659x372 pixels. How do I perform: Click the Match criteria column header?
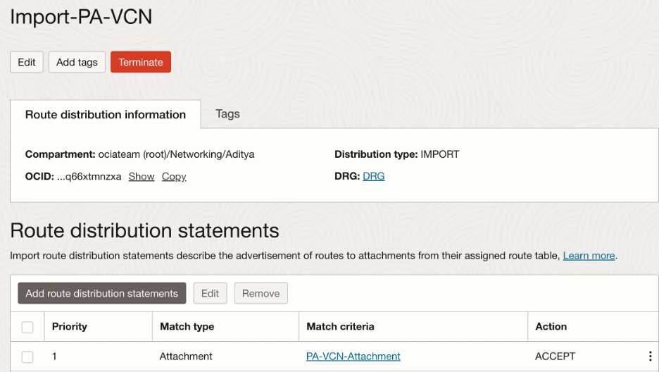pyautogui.click(x=341, y=326)
